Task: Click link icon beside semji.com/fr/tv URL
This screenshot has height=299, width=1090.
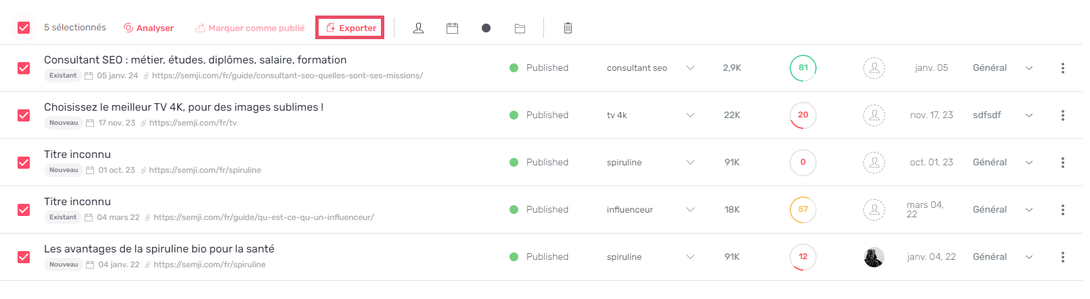Action: (143, 123)
